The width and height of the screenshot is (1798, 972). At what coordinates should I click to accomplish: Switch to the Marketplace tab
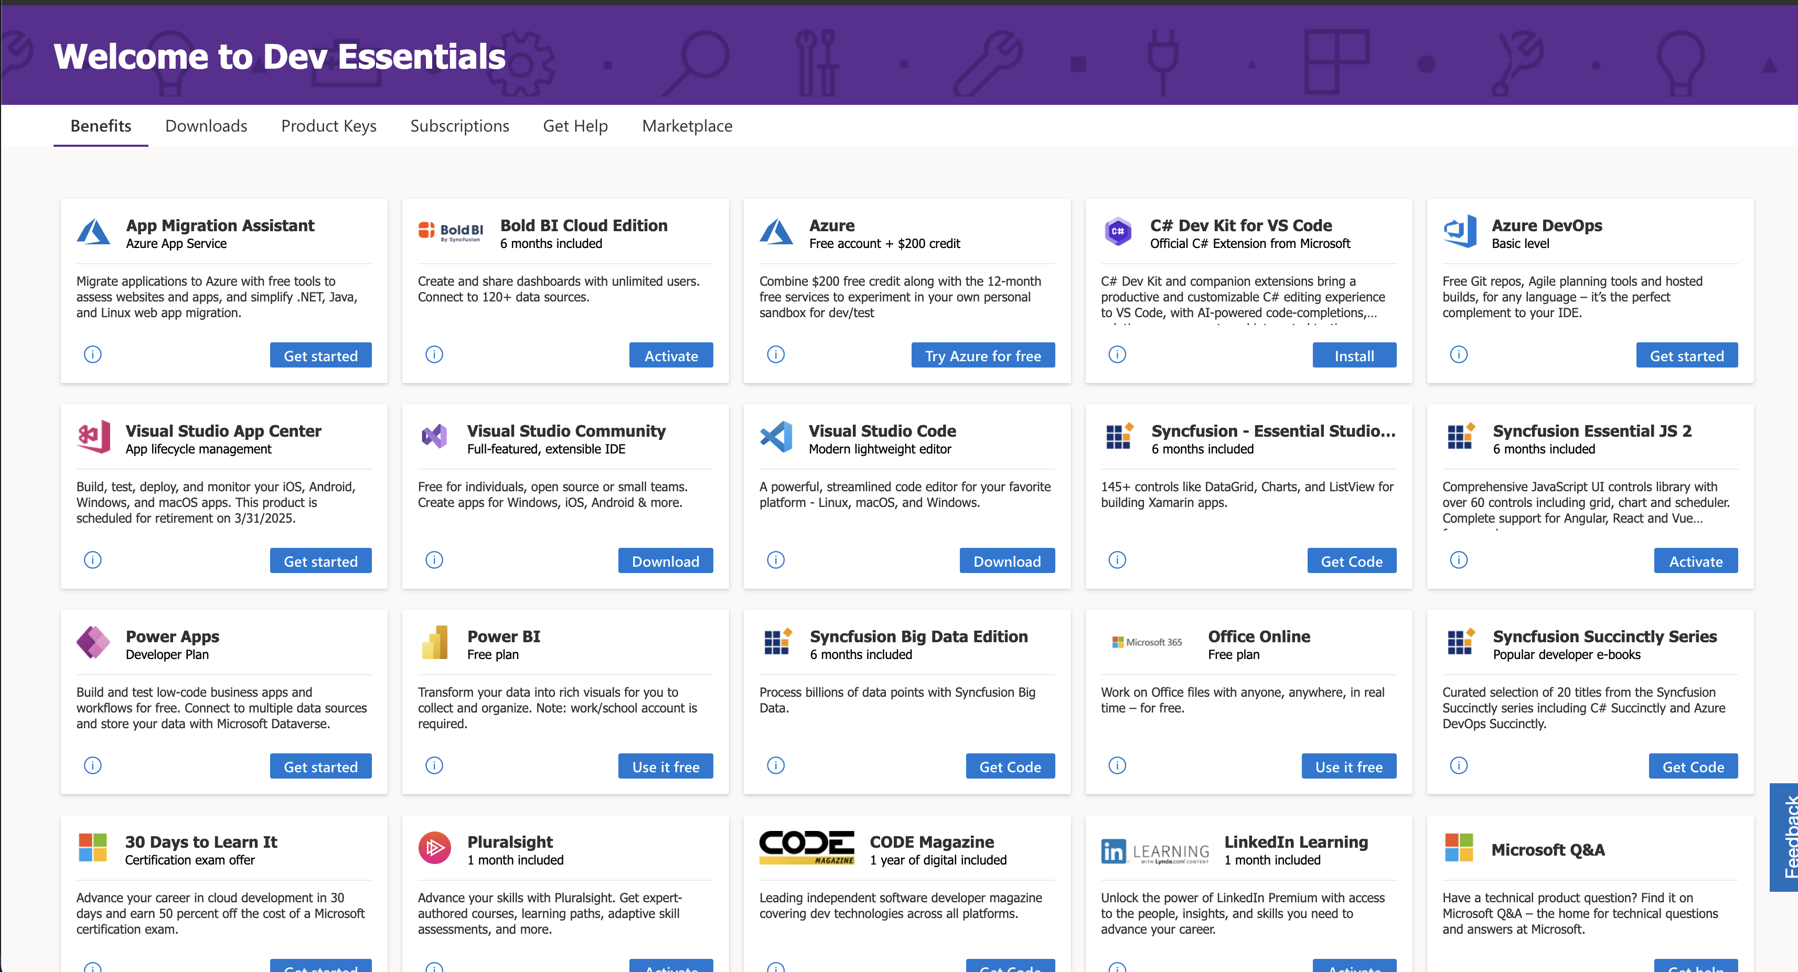pos(687,126)
